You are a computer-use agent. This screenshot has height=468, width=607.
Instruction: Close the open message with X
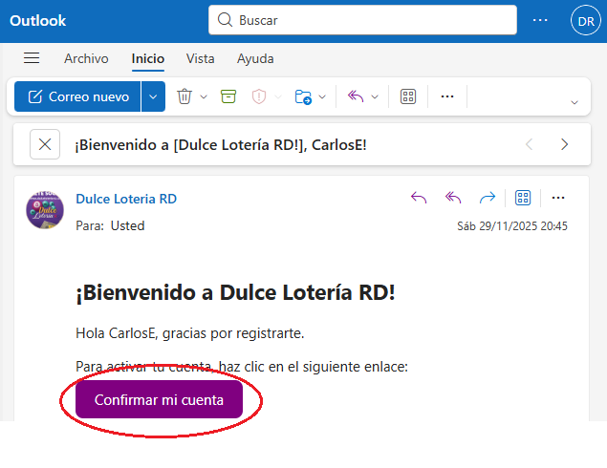point(45,144)
